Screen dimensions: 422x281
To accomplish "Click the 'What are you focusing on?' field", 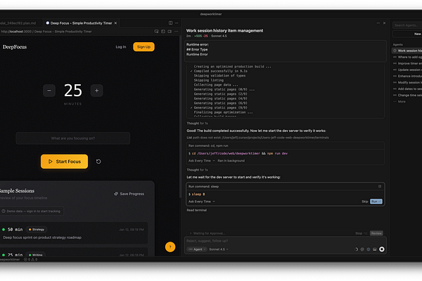I will tap(73, 138).
